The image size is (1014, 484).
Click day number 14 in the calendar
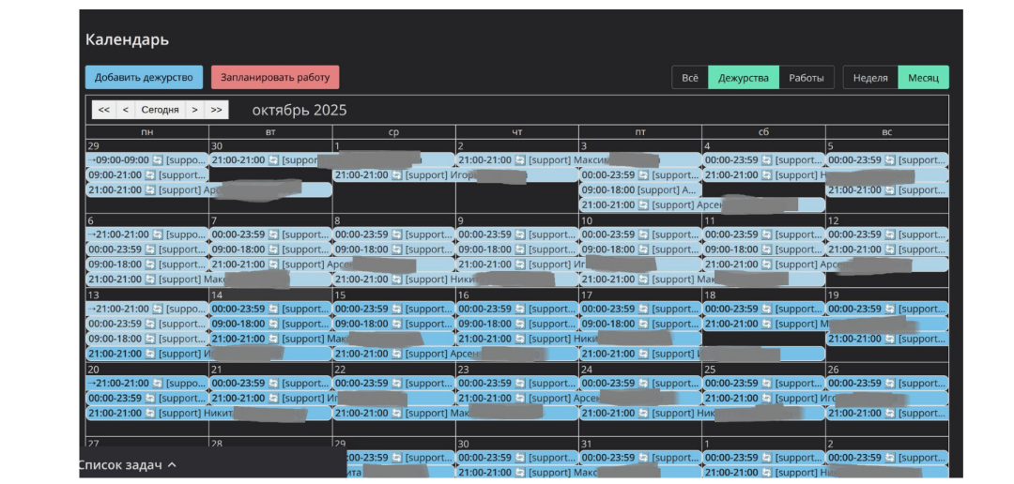pos(217,295)
